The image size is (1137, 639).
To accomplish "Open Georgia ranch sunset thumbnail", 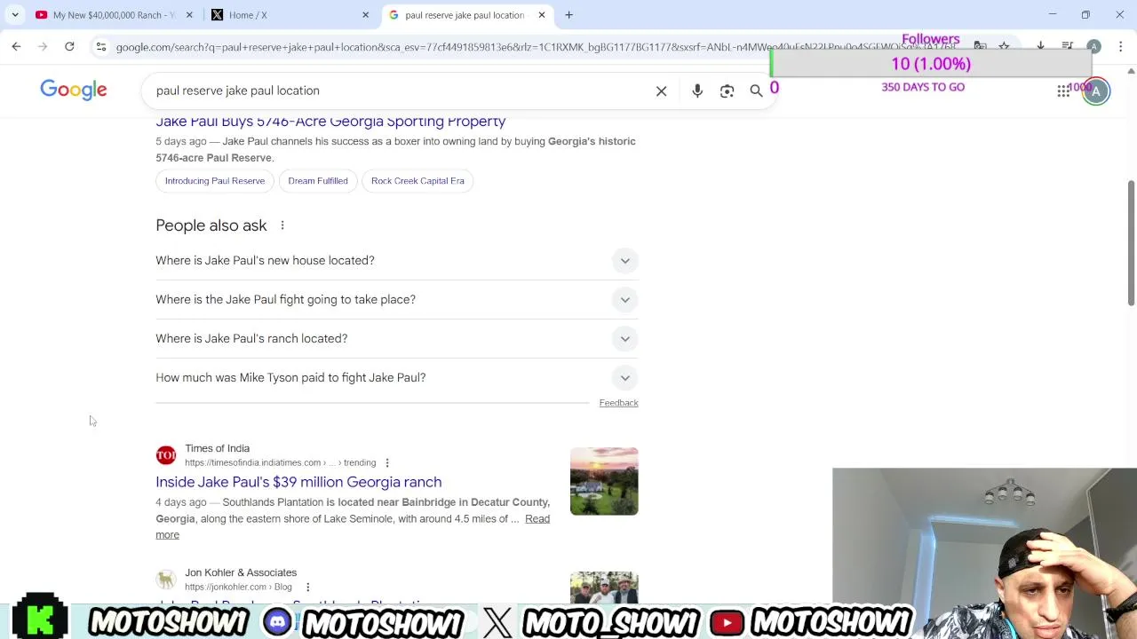I will pyautogui.click(x=604, y=481).
